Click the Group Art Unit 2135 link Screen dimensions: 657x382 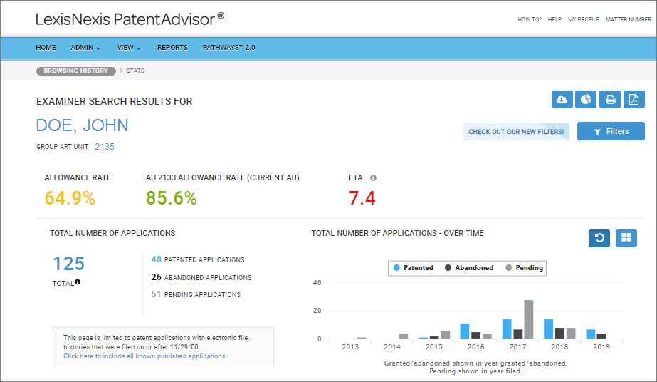(105, 147)
